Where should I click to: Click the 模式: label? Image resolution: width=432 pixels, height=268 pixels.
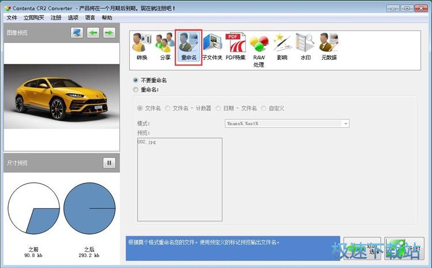(x=143, y=124)
